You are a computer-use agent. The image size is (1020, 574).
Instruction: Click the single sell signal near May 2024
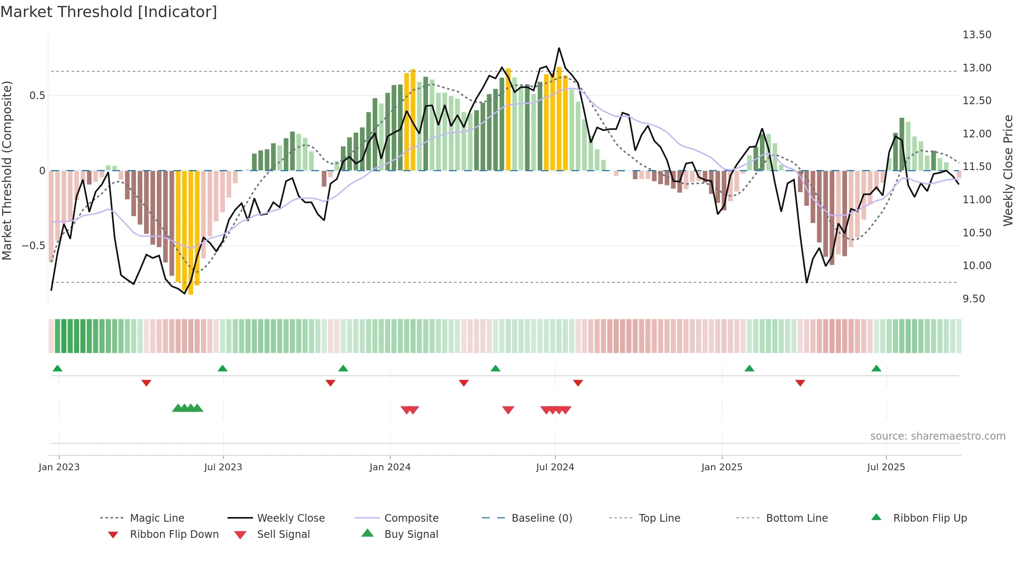pos(508,410)
